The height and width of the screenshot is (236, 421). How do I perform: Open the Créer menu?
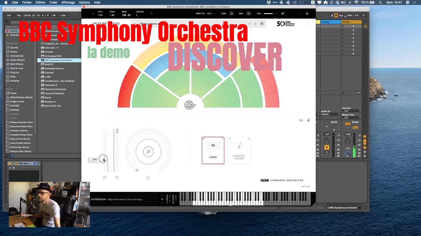pos(54,2)
